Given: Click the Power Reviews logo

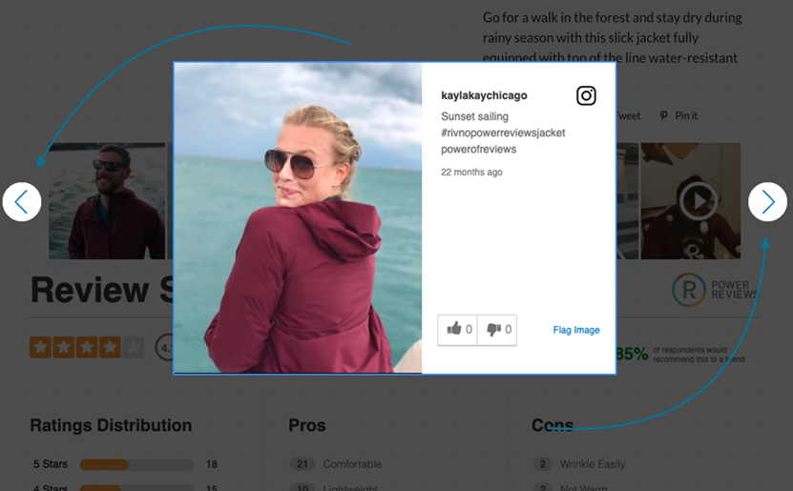Looking at the screenshot, I should click(714, 290).
